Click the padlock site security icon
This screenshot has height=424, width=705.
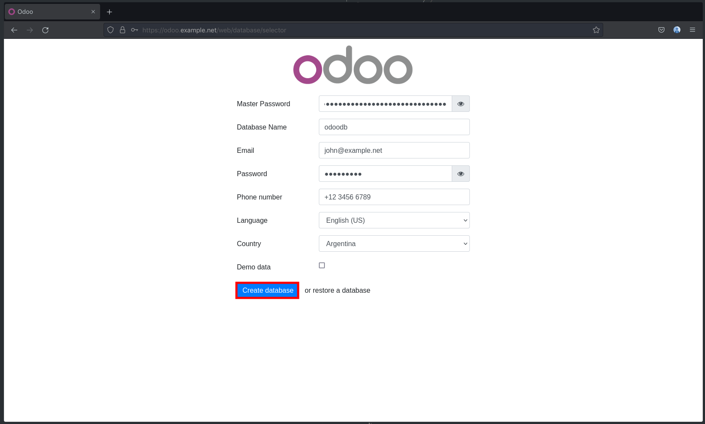coord(123,30)
